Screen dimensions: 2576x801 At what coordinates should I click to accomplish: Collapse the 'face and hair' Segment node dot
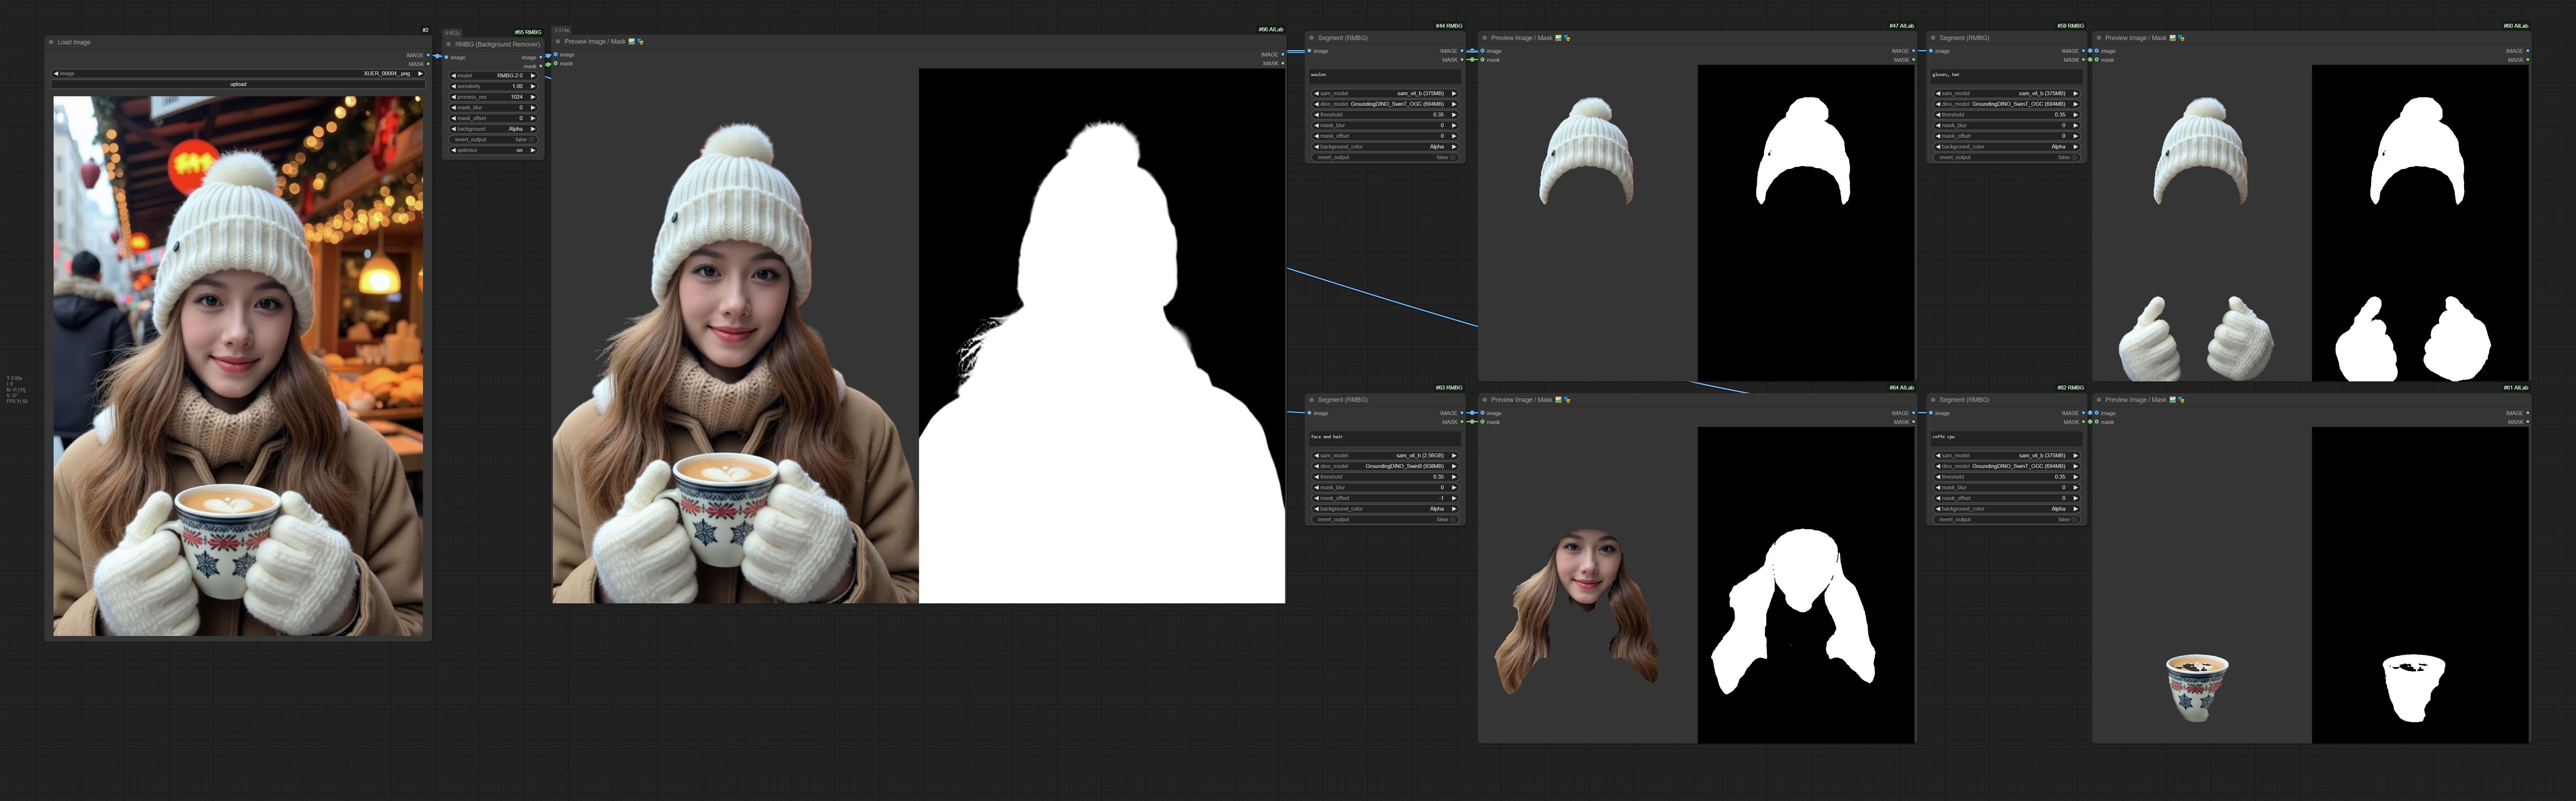click(1311, 400)
